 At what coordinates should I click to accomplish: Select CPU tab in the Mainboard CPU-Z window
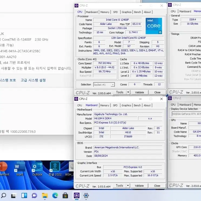[79, 105]
